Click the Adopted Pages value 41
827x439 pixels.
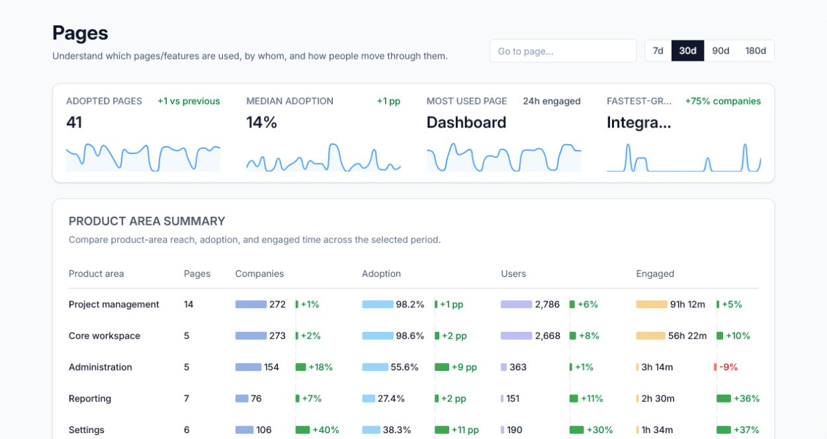(x=74, y=122)
